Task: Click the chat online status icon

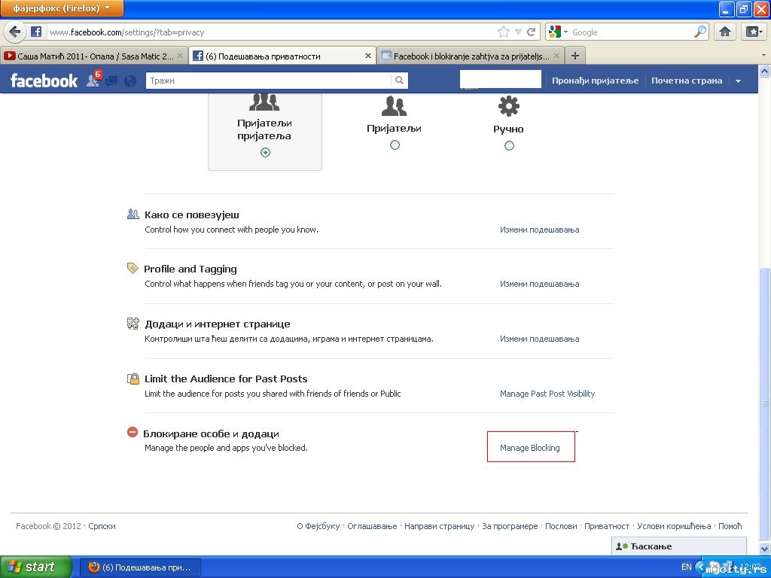Action: pyautogui.click(x=622, y=546)
